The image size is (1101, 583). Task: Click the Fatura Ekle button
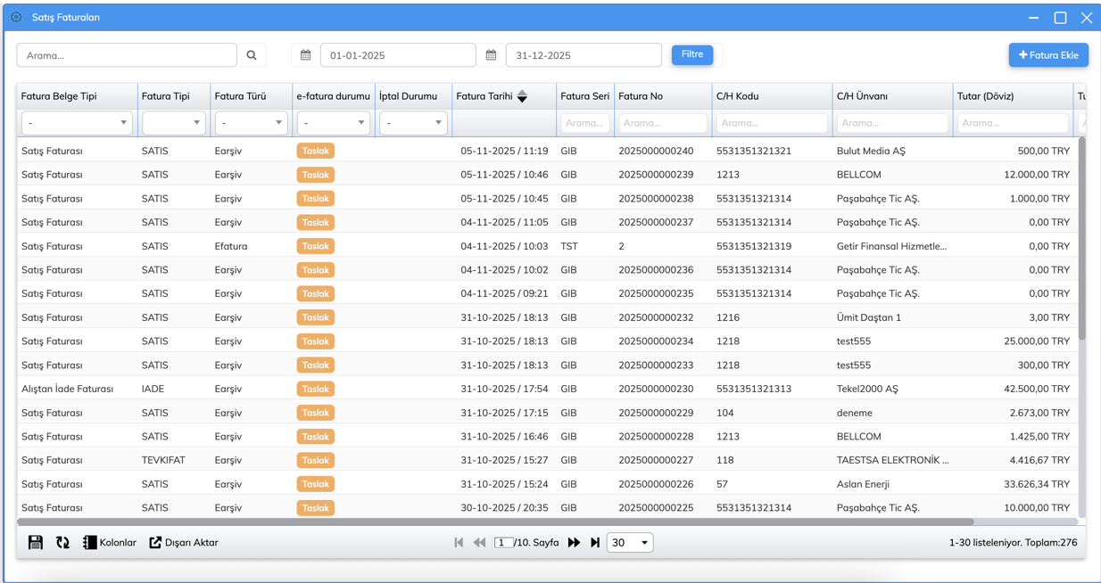point(1048,55)
